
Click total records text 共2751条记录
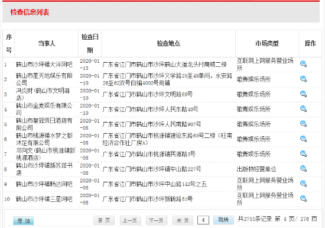(255, 219)
